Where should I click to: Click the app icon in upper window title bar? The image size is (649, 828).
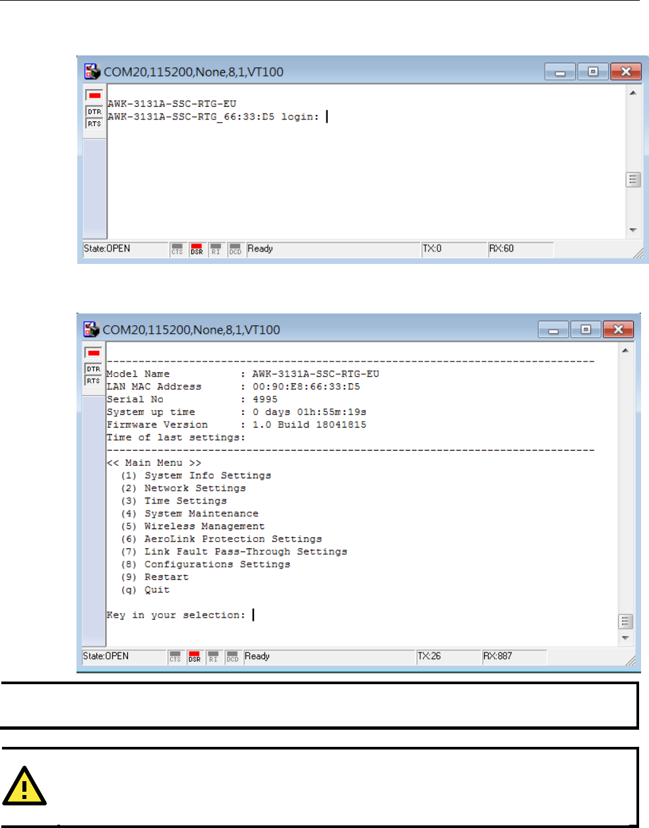(92, 71)
